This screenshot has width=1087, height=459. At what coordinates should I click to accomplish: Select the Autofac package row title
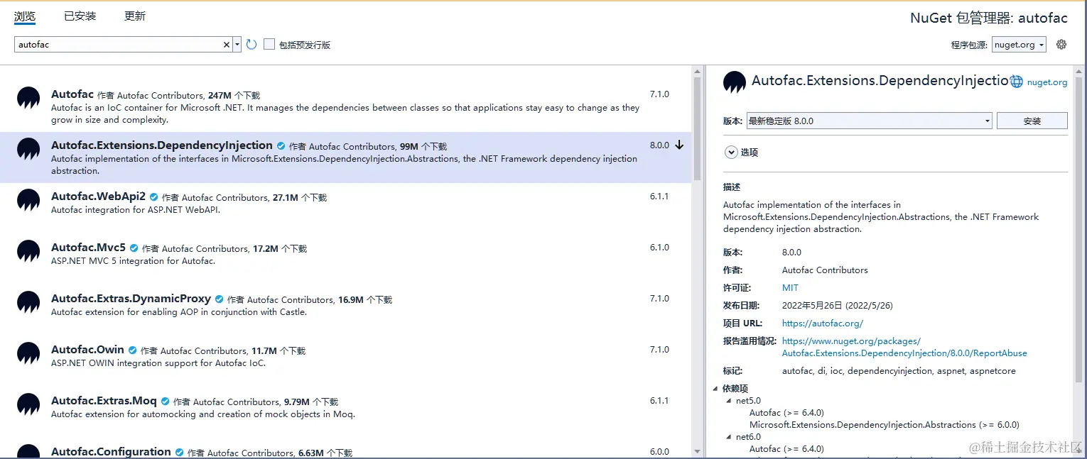click(x=72, y=94)
